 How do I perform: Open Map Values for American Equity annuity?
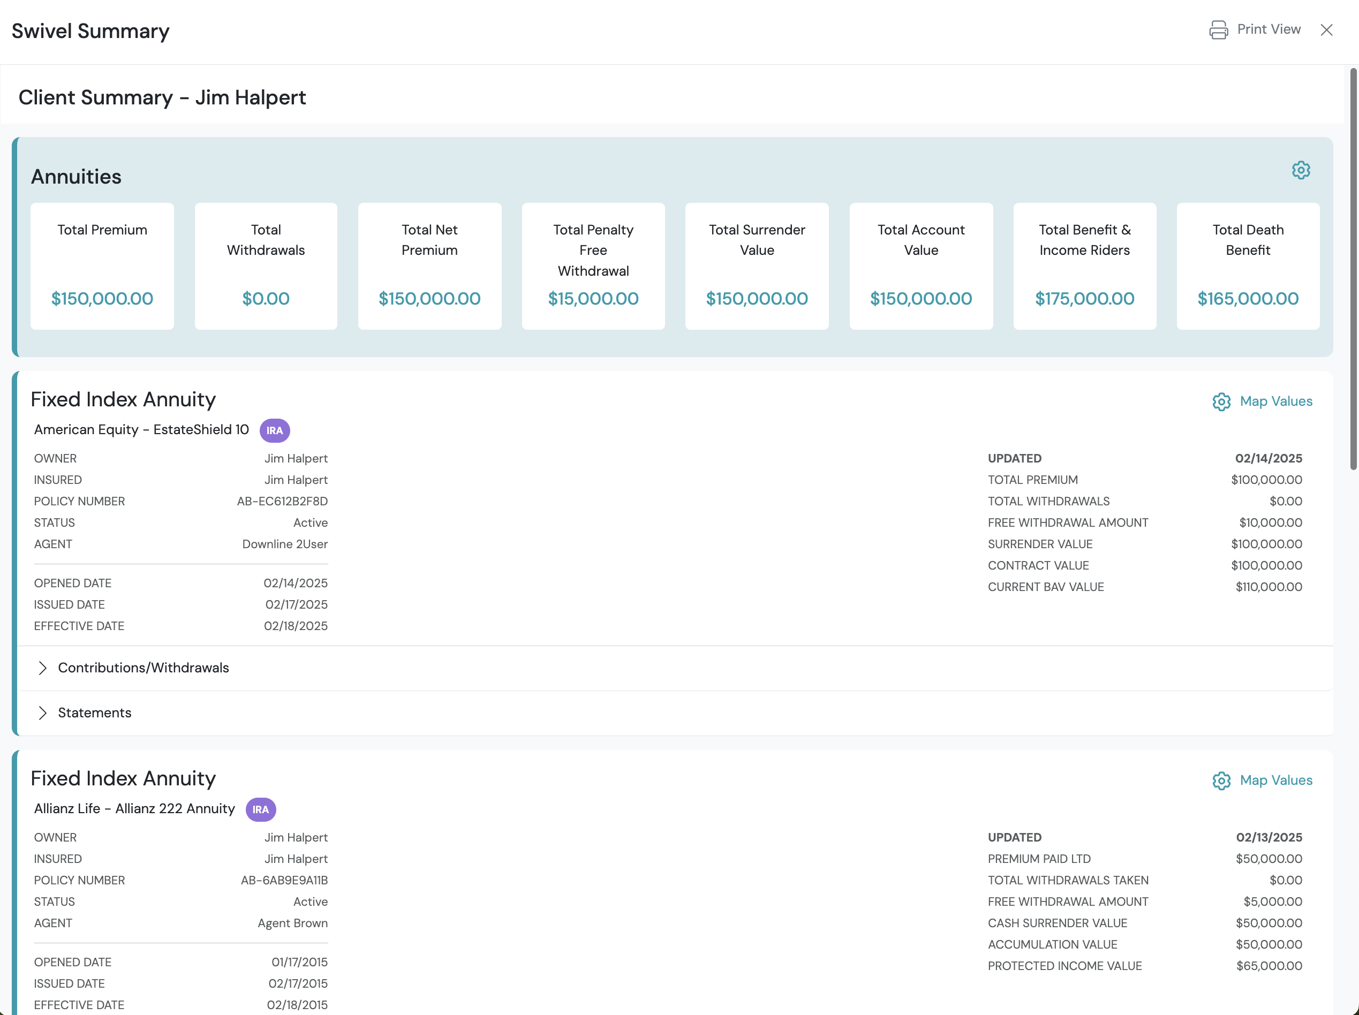pos(1275,401)
